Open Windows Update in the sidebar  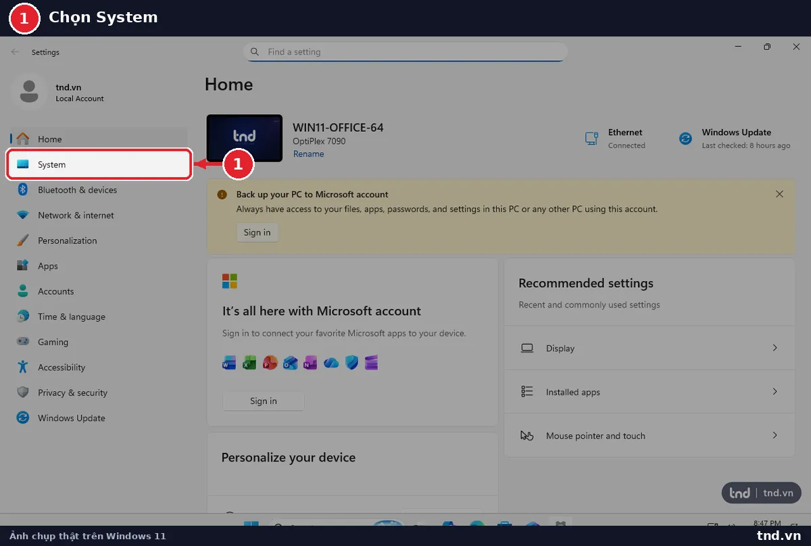click(99, 418)
